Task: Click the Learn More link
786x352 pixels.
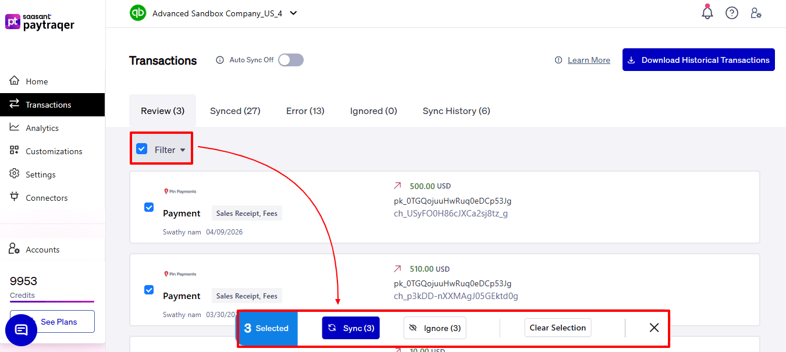Action: click(589, 59)
